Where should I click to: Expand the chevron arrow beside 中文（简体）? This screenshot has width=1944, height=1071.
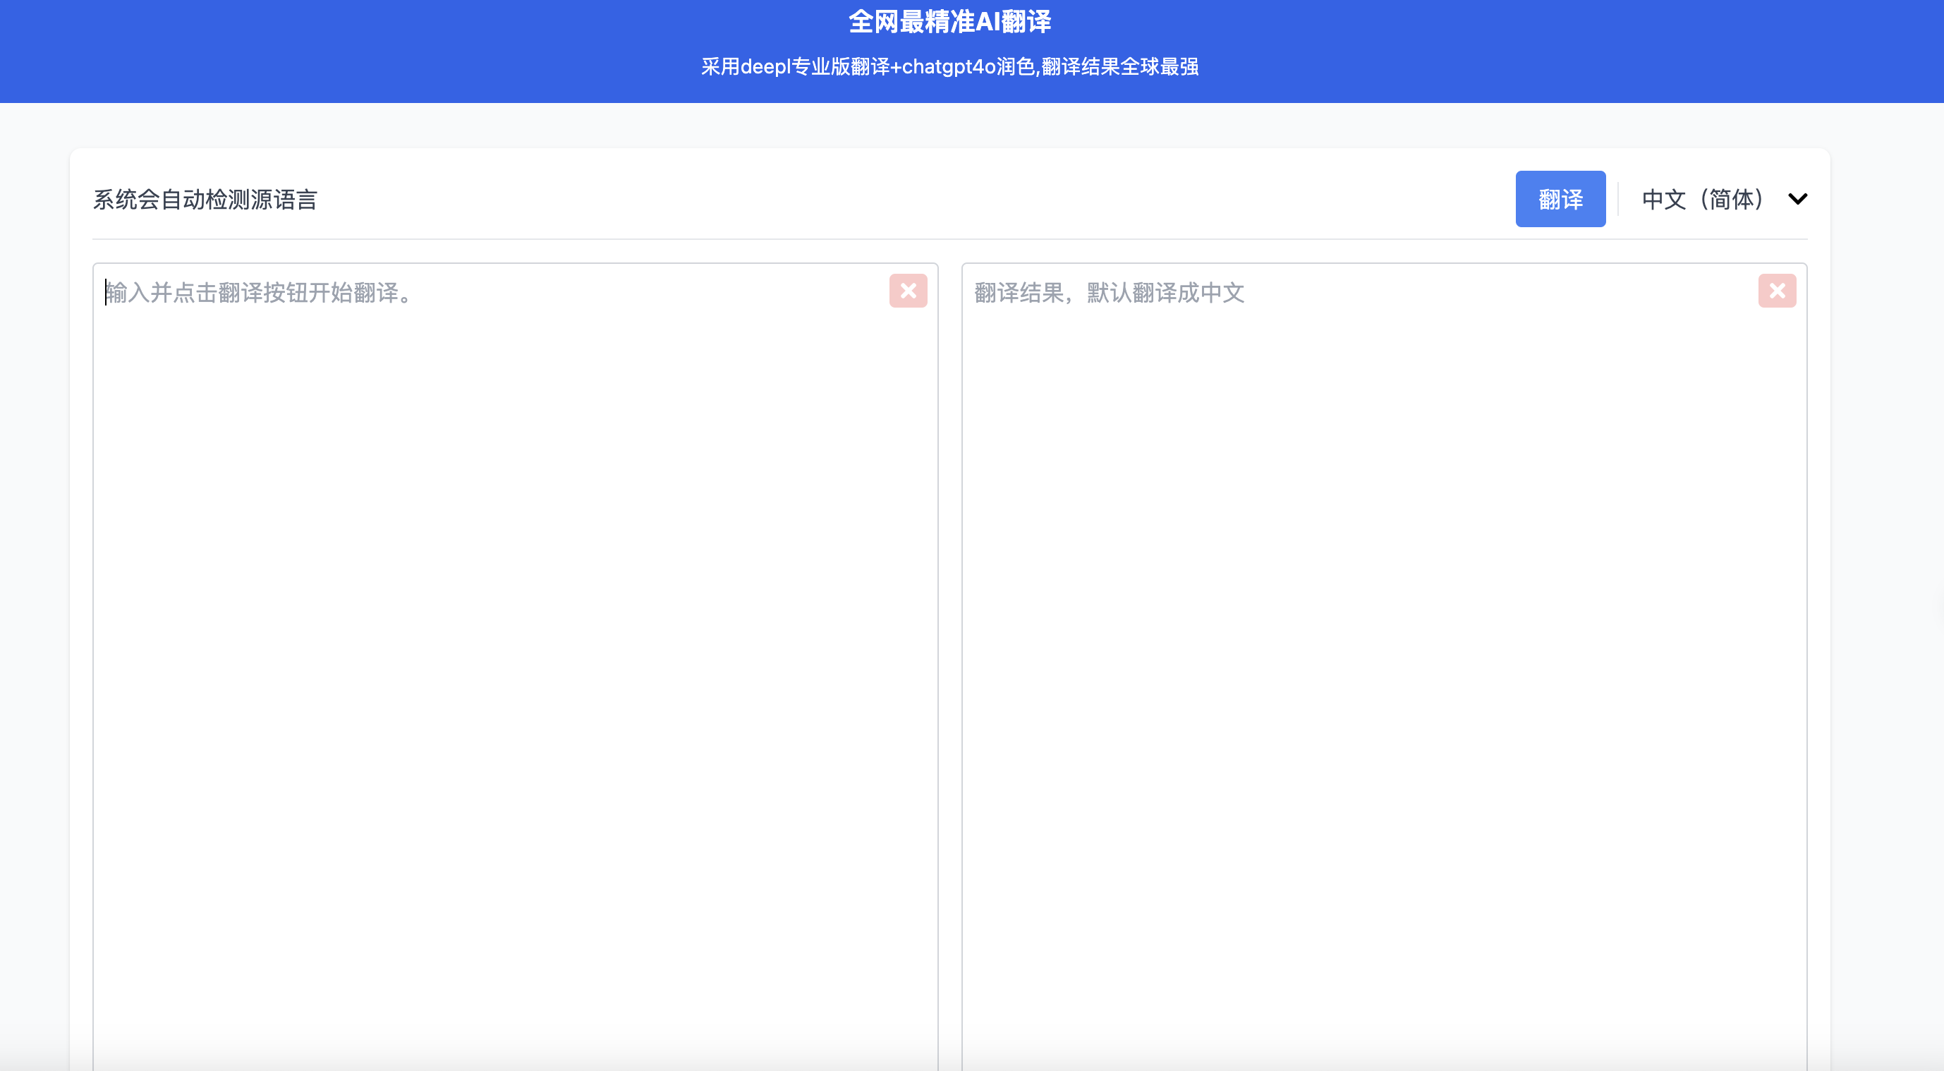pos(1797,199)
